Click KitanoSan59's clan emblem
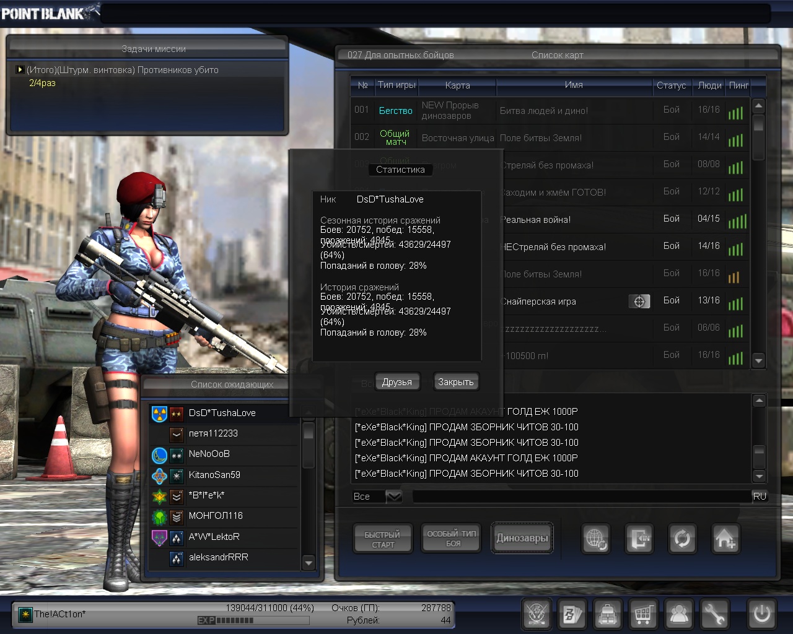793x634 pixels. pyautogui.click(x=159, y=475)
